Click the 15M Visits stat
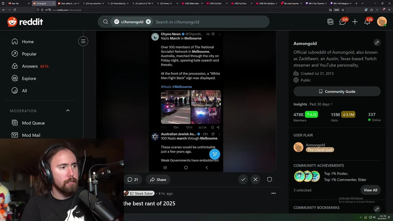Viewport: 393px width, 221px height. (343, 117)
